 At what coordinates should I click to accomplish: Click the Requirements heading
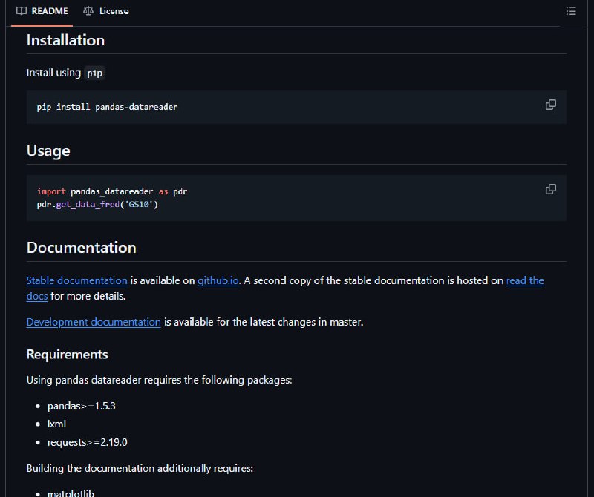pos(67,355)
